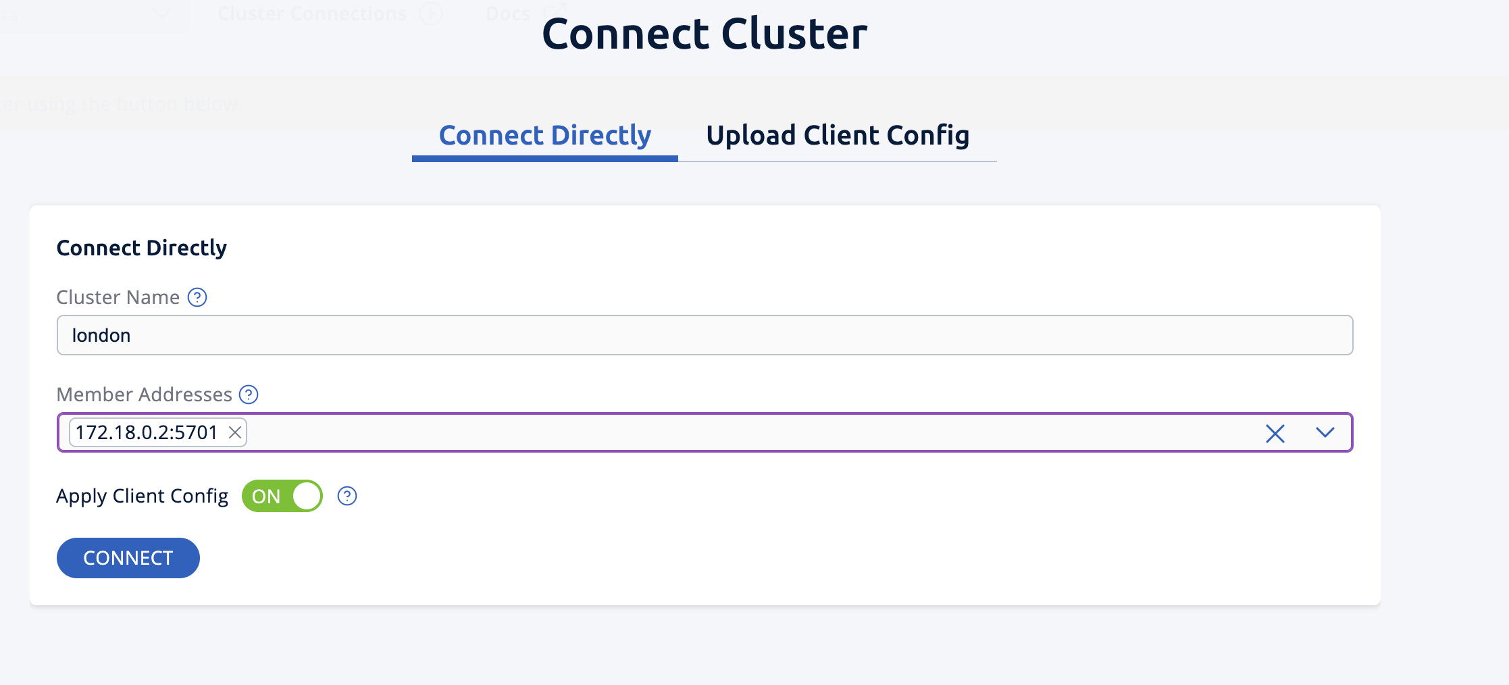The width and height of the screenshot is (1509, 685).
Task: Open the Cluster Name help tooltip
Action: 197,297
